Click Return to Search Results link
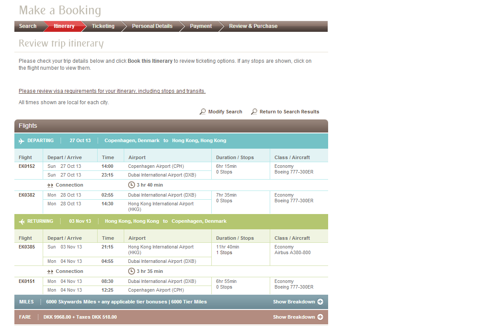 pos(289,112)
